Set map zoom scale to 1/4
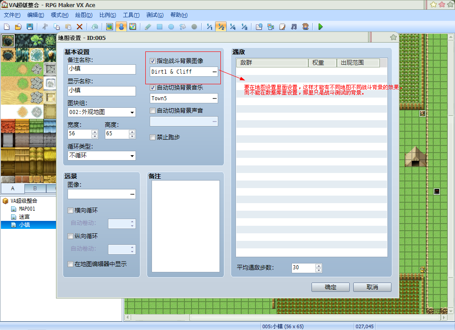The image size is (455, 330). coord(232,27)
